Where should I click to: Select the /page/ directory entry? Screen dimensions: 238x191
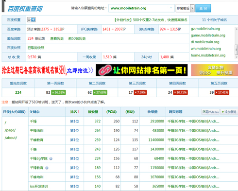[10, 130]
